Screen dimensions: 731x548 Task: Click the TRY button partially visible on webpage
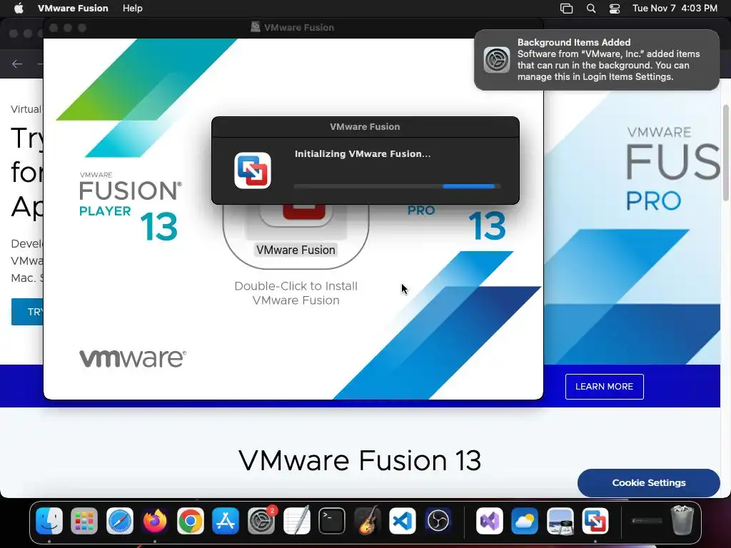click(x=28, y=312)
